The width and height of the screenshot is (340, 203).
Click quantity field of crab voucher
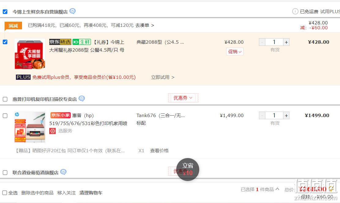[274, 42]
